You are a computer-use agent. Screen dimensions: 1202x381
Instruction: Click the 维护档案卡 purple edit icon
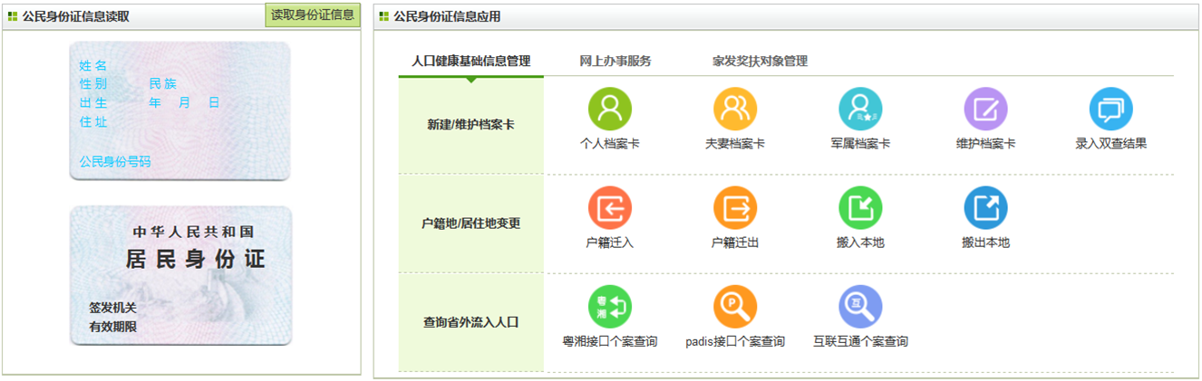coord(984,110)
